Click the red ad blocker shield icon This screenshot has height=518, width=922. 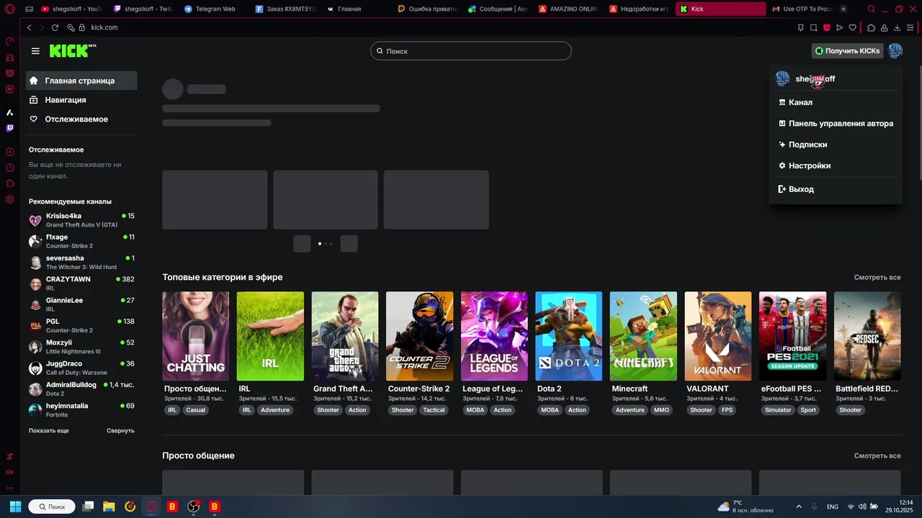(x=826, y=27)
